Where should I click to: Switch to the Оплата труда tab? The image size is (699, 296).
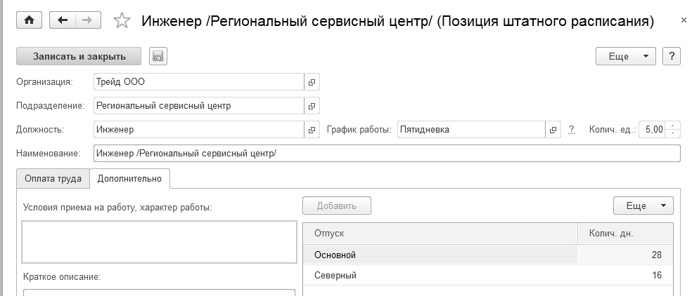[x=53, y=179]
